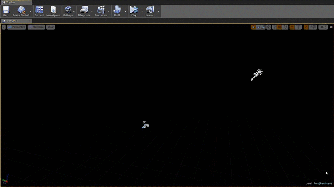This screenshot has height=187, width=334.
Task: Open the camera speed 4 setting
Action: click(323, 27)
